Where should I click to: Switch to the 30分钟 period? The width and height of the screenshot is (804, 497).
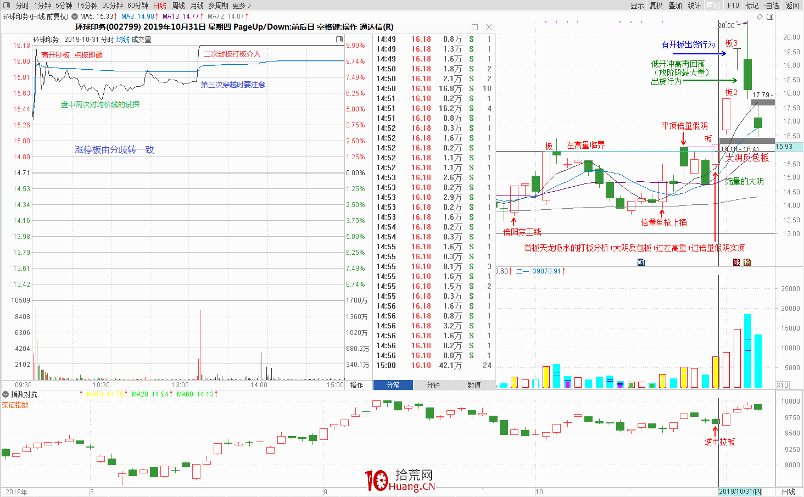tap(113, 5)
